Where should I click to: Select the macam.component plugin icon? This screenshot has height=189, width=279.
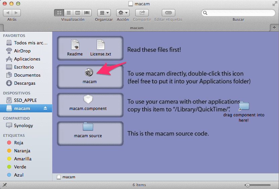(x=88, y=100)
